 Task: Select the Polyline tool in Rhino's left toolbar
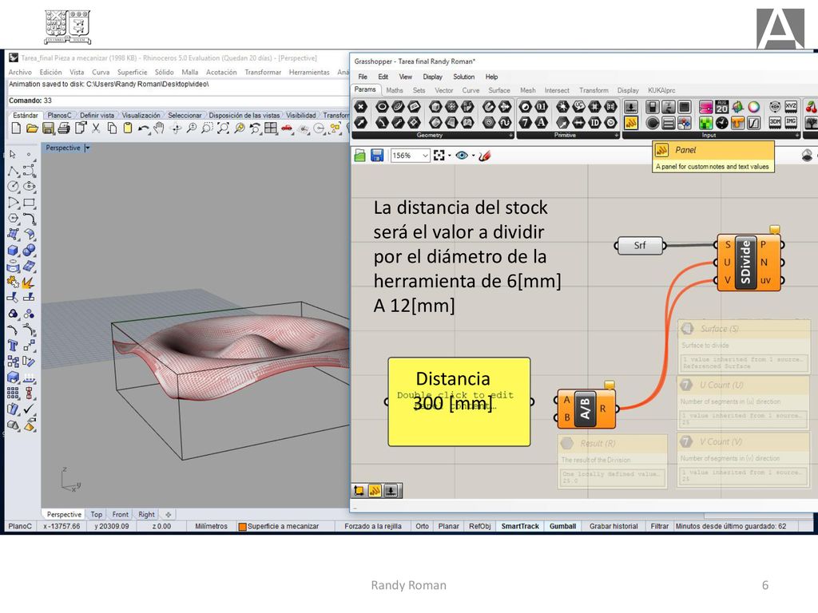click(13, 171)
